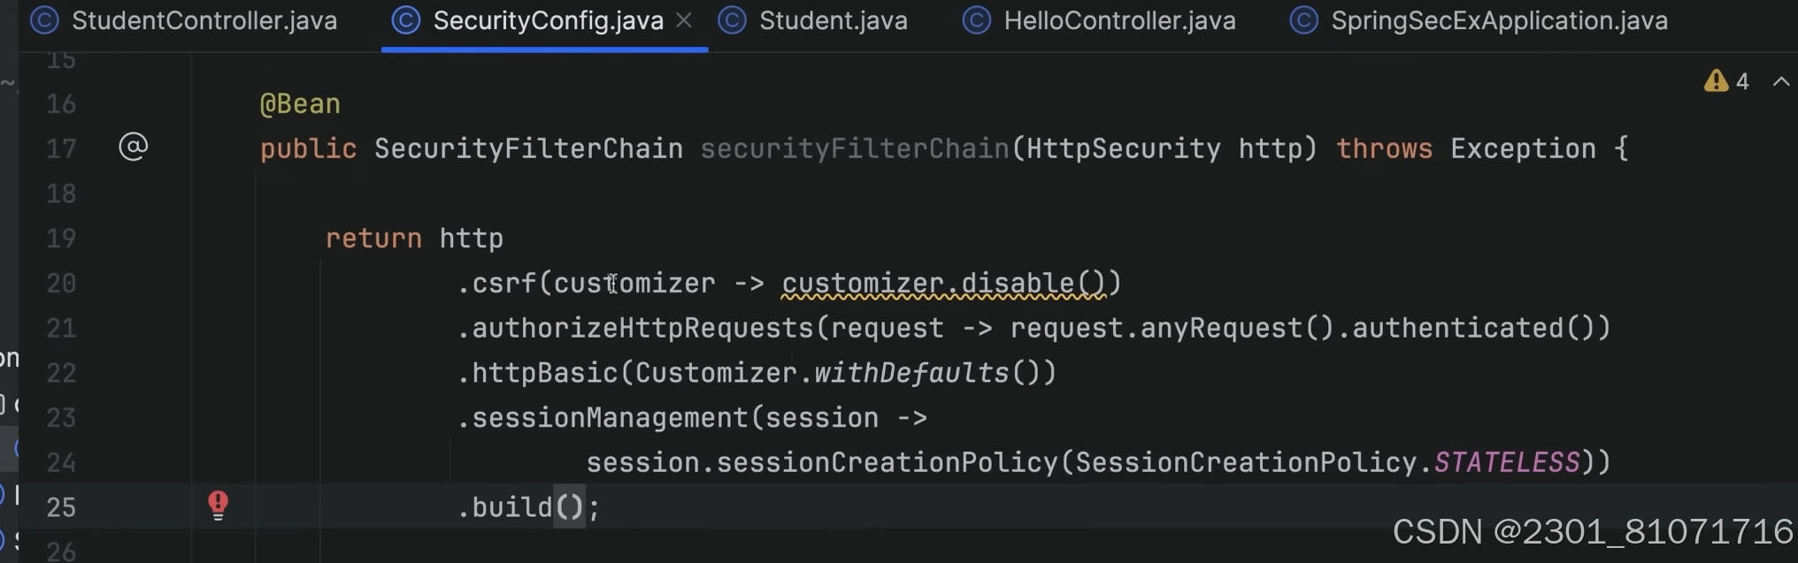Click the class icon on StudentController.java tab
Viewport: 1798px width, 563px height.
point(43,19)
